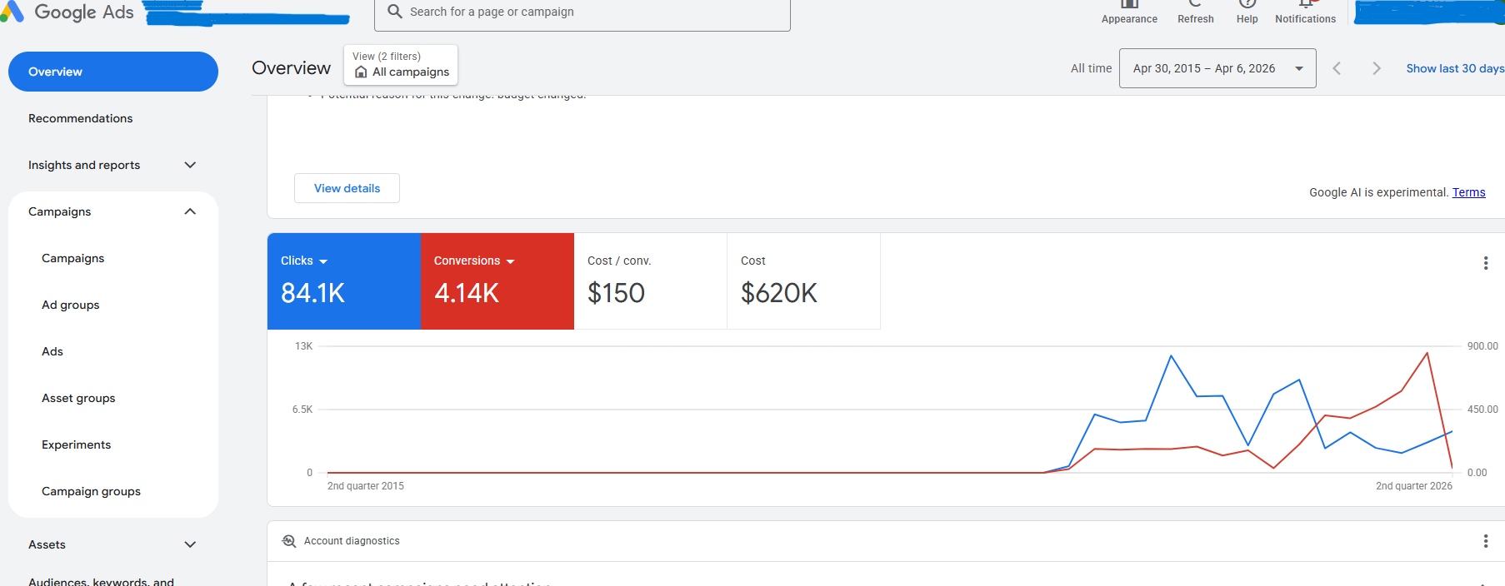This screenshot has height=586, width=1505.
Task: Click the Google Ads logo
Action: pyautogui.click(x=68, y=12)
